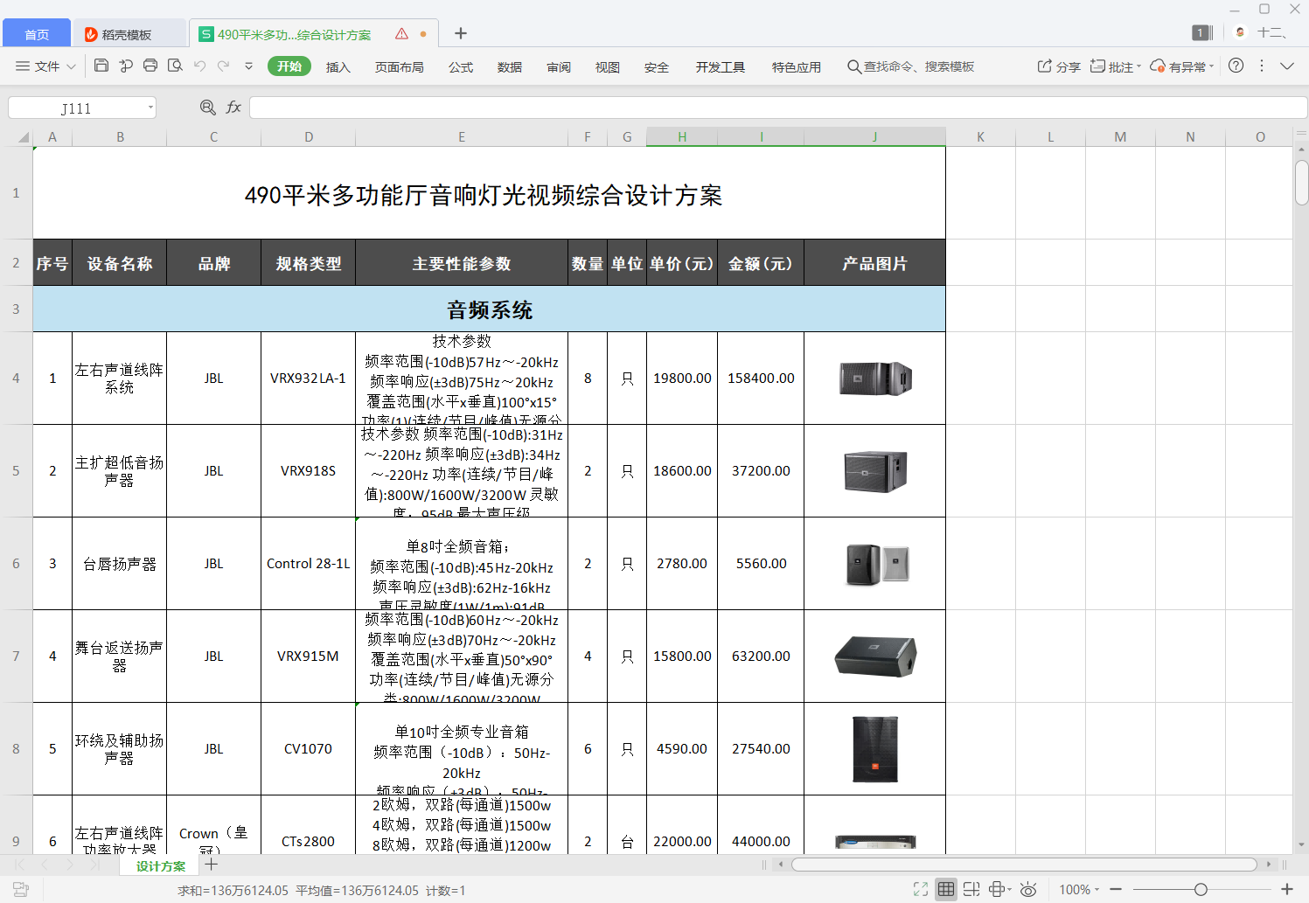Screen dimensions: 1309x903
Task: Open the Print icon
Action: point(150,66)
